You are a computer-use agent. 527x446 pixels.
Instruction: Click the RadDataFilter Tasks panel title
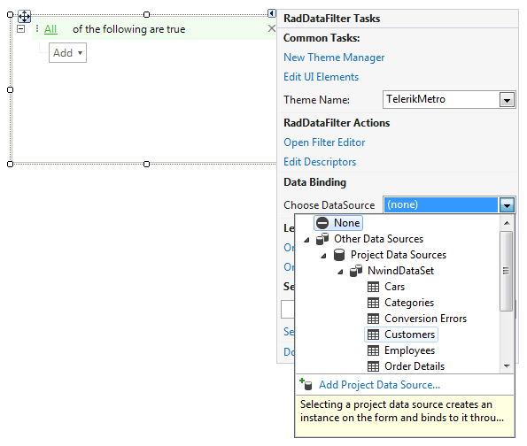(332, 19)
